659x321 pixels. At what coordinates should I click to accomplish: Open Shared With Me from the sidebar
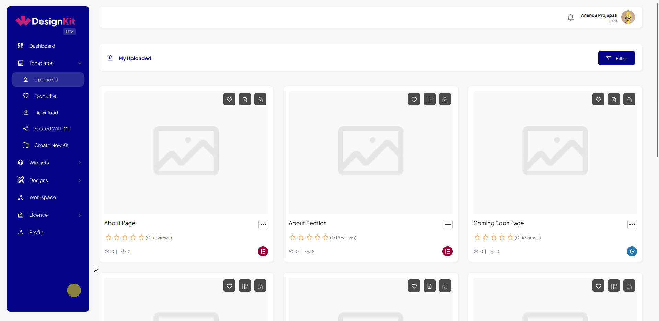(x=51, y=129)
